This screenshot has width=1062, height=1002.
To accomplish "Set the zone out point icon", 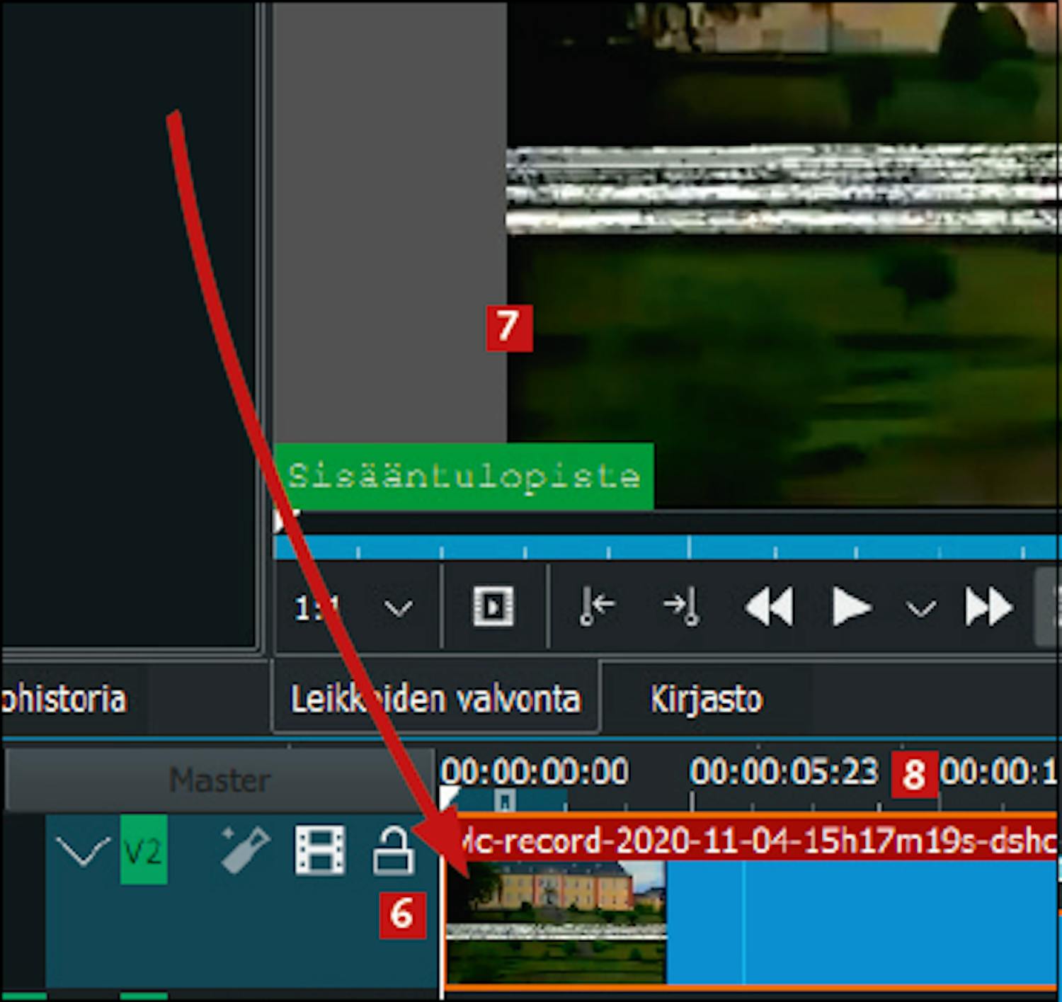I will tap(682, 607).
